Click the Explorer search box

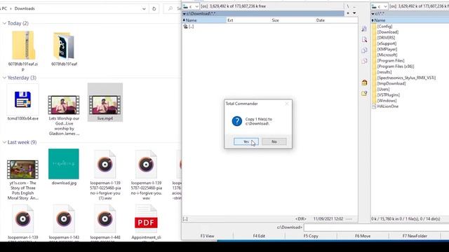(x=173, y=9)
